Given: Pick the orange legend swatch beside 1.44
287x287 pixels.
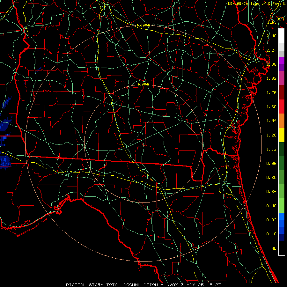Looking at the screenshot, I should (282, 121).
